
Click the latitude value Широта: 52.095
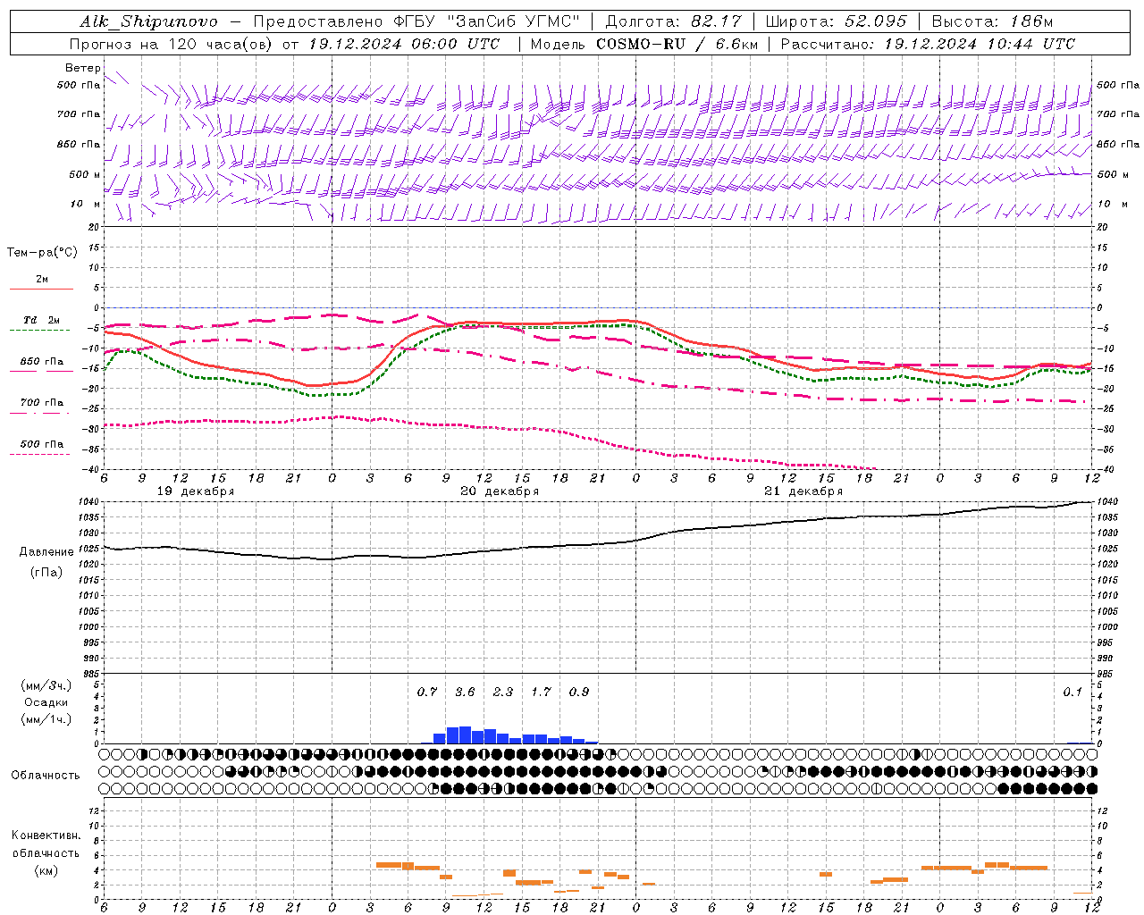tap(837, 21)
